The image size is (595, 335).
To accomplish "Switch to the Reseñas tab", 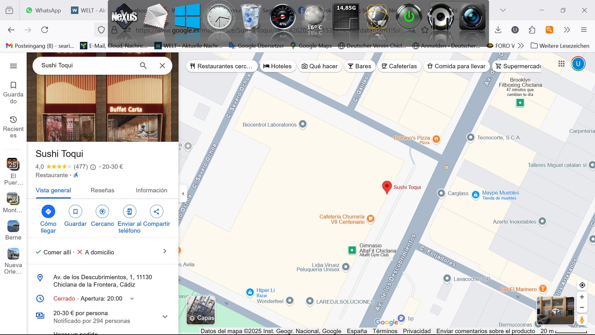I will 102,190.
